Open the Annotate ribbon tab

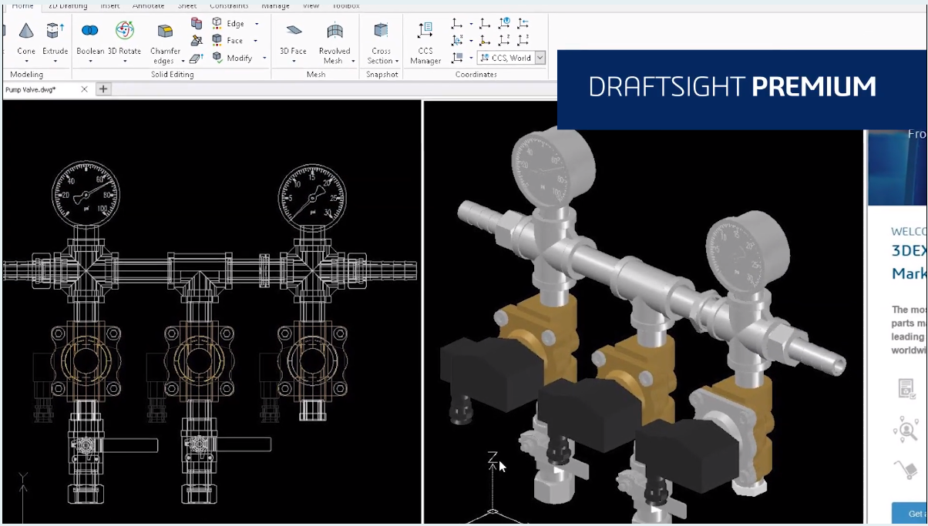pyautogui.click(x=148, y=5)
